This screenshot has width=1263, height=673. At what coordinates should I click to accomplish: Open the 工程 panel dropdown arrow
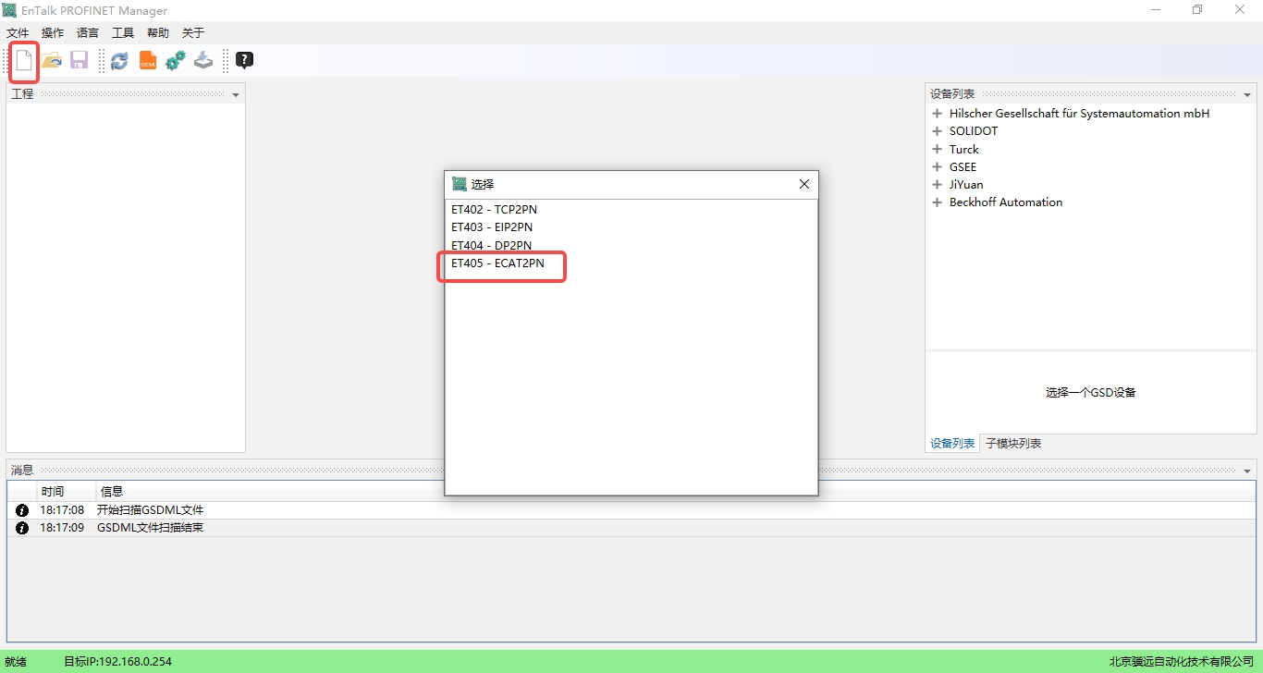[236, 95]
